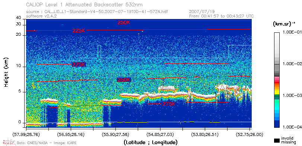Viewport: 302px width, 146px height.
Task: Click the colorbar unit label '(km.sr)-1'
Action: (x=284, y=24)
